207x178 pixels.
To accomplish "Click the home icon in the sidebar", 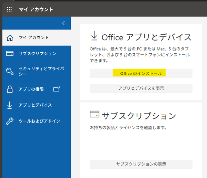I will 10,38.
